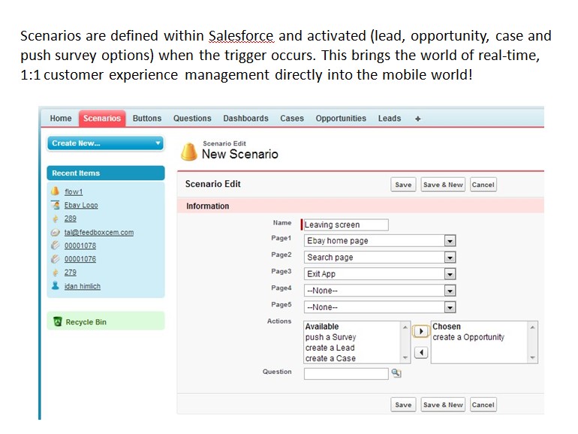
Task: Click Available list scroll down arrow
Action: pyautogui.click(x=405, y=357)
